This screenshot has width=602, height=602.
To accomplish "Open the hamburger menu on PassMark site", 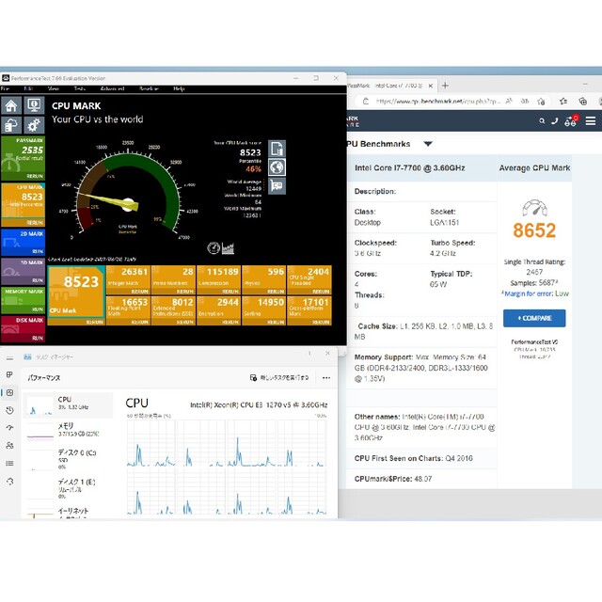I will click(x=591, y=121).
